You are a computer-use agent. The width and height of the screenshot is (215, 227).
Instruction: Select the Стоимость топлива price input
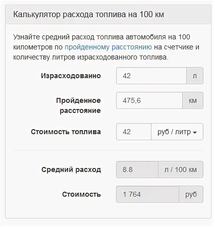[134, 132]
